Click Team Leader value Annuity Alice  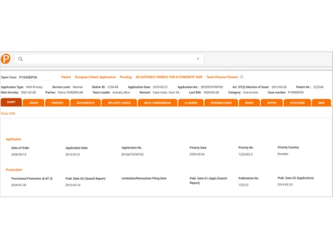click(121, 92)
